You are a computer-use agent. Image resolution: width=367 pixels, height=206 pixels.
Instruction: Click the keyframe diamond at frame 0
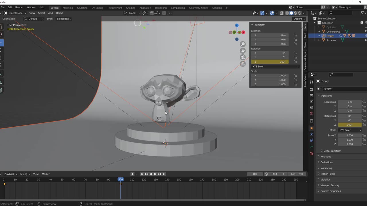point(5,184)
